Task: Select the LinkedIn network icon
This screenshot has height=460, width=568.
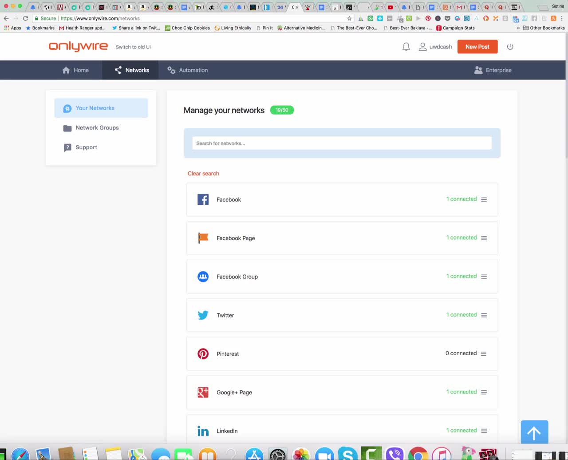Action: (x=203, y=431)
